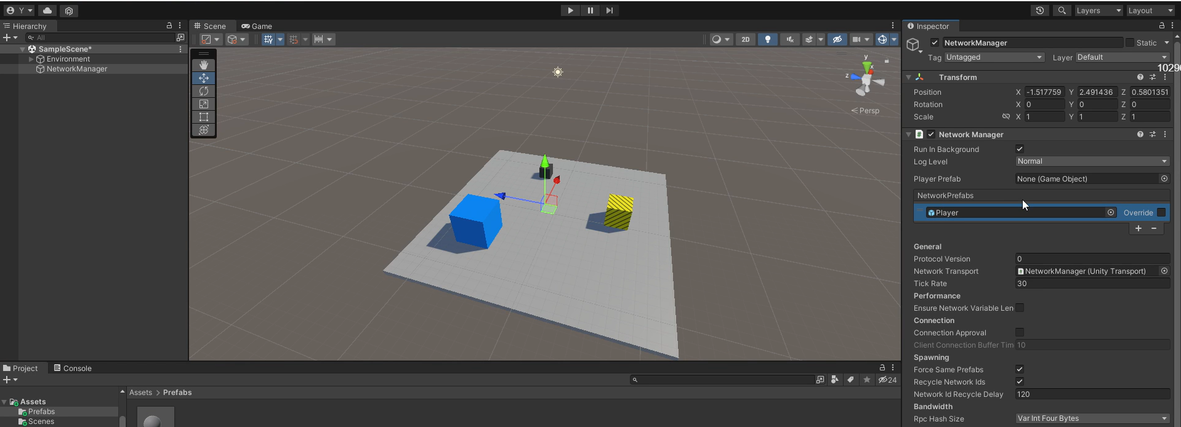
Task: Switch to the Game tab
Action: (257, 26)
